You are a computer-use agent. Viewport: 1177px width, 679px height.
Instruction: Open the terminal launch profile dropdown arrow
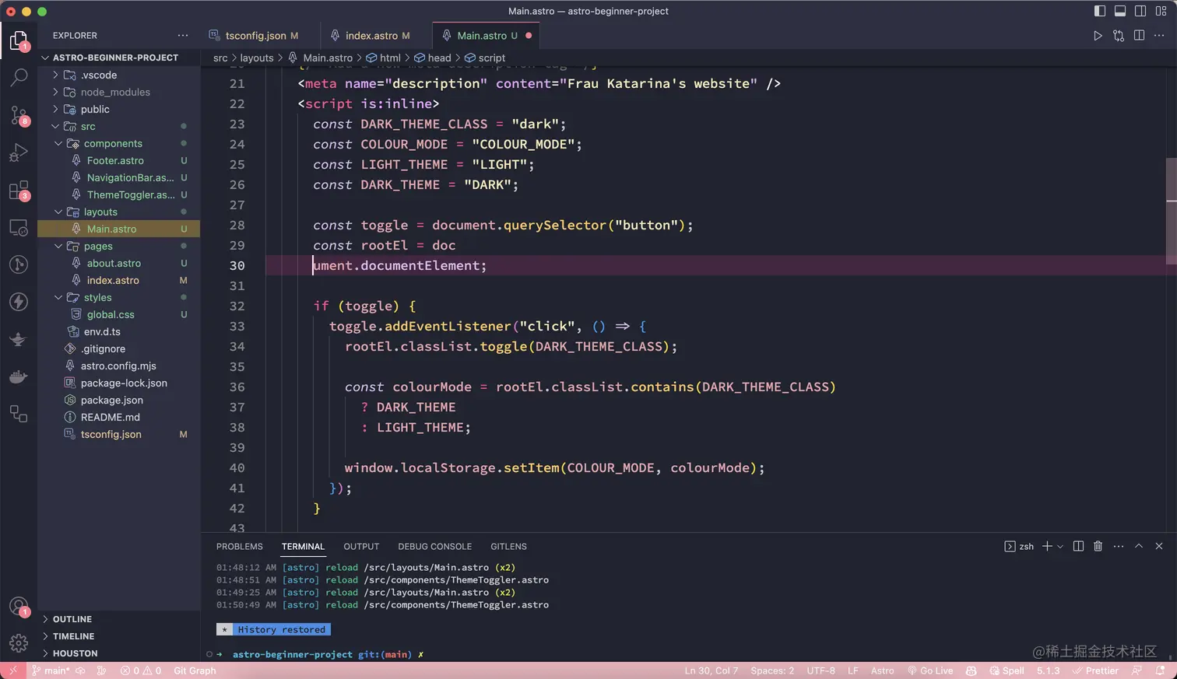[1060, 547]
